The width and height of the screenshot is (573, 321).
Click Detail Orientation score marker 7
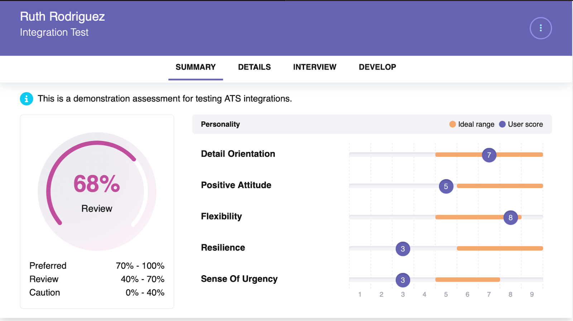point(489,155)
